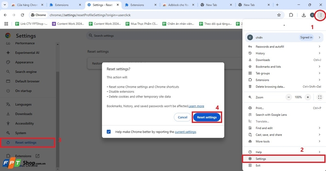Click the Search settings field
Viewport: 326px width, 171px height.
tap(164, 36)
